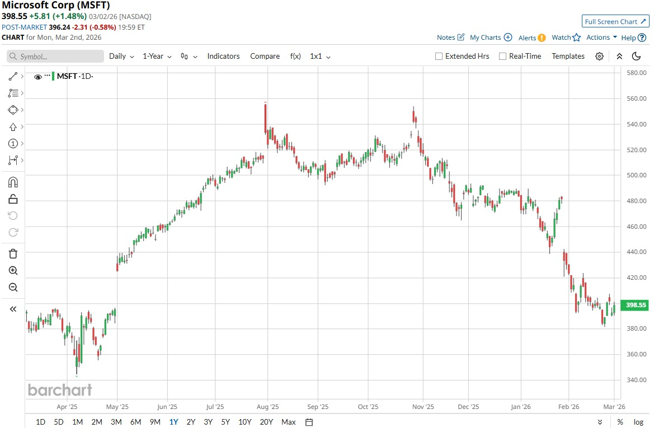The width and height of the screenshot is (654, 428).
Task: Toggle the lock drawings icon
Action: tap(13, 199)
